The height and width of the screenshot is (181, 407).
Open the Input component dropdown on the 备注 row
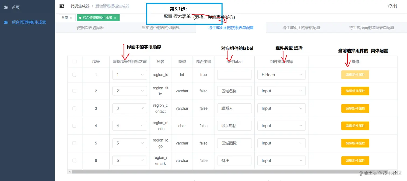(281, 160)
